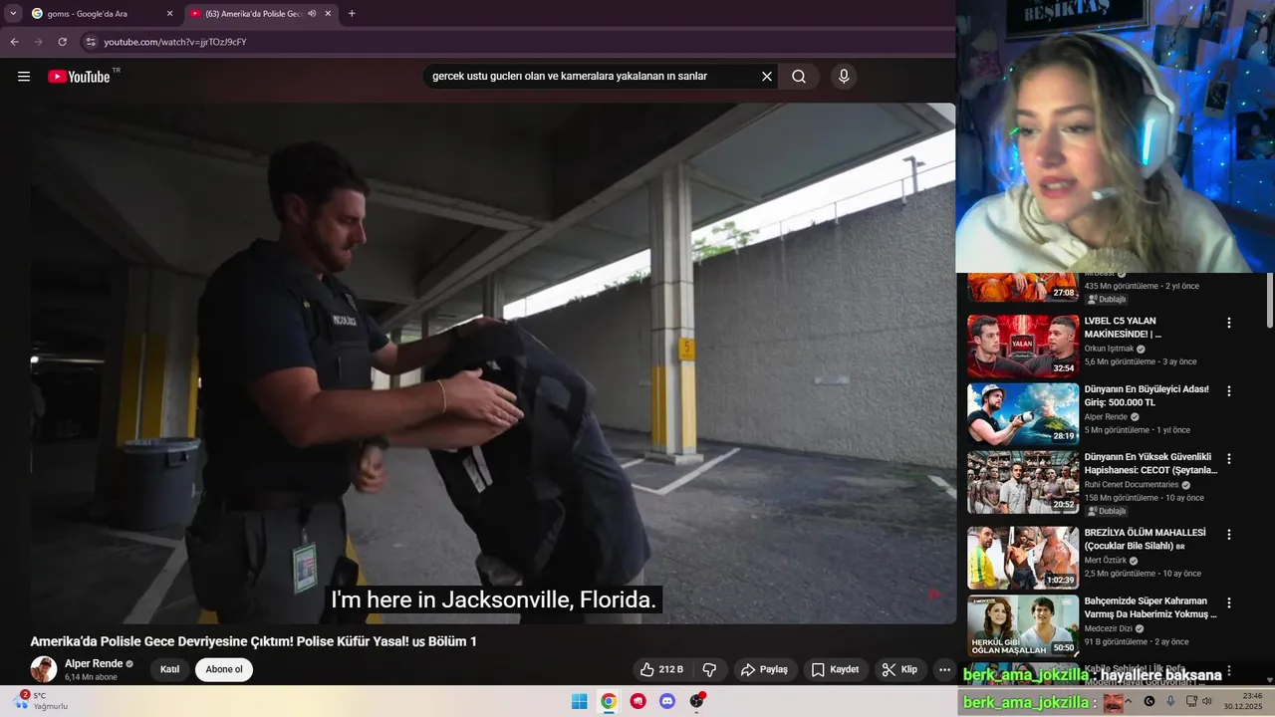
Task: Open Discord from the taskbar
Action: point(667,701)
